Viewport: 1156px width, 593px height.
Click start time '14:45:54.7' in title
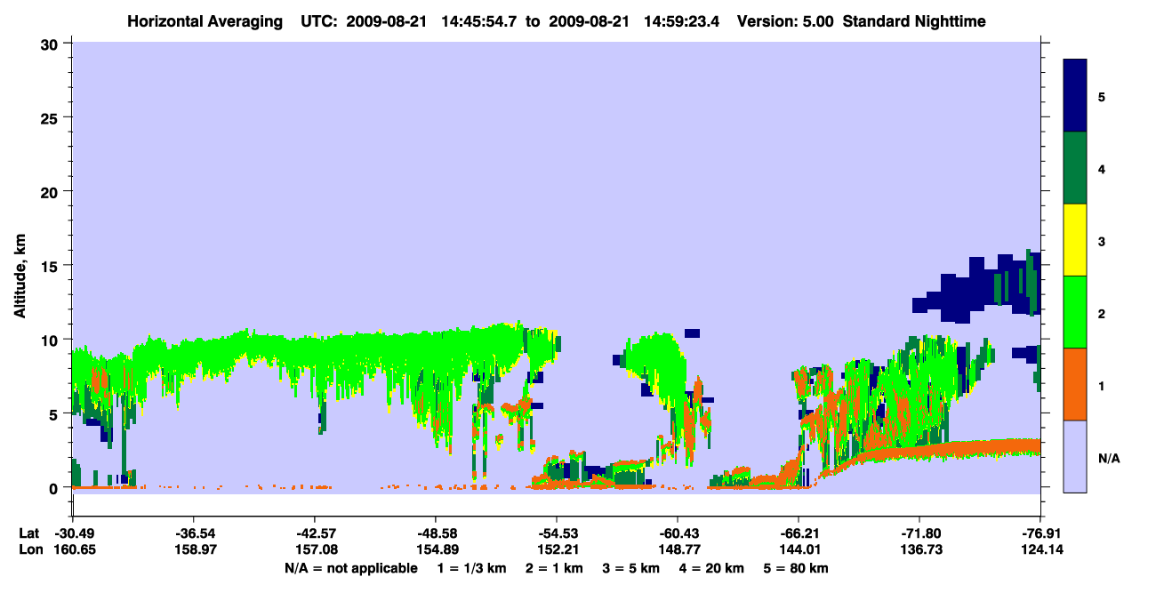(478, 20)
